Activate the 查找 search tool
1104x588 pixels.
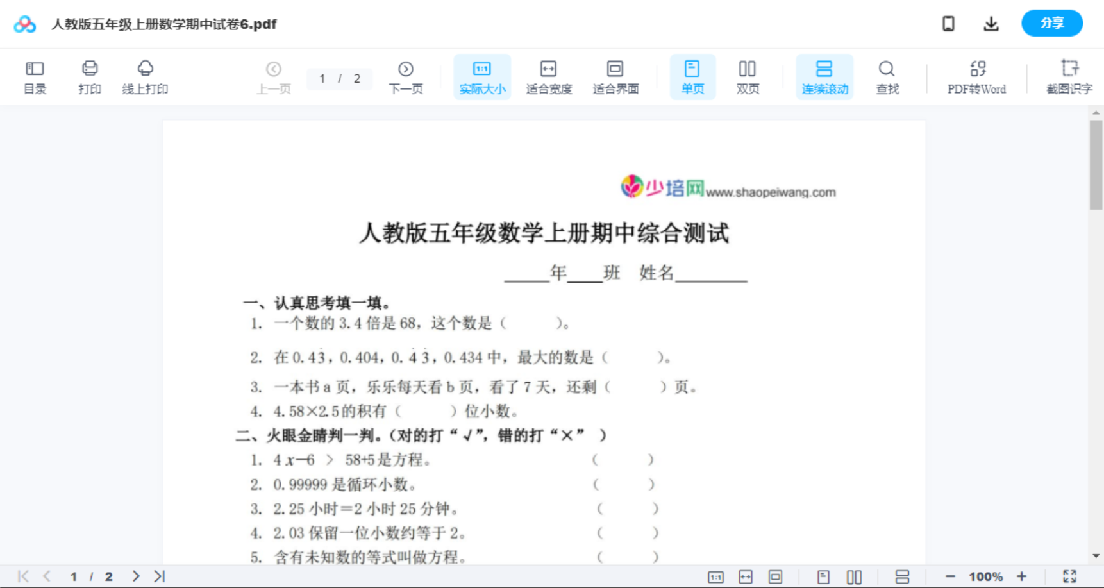coord(887,76)
